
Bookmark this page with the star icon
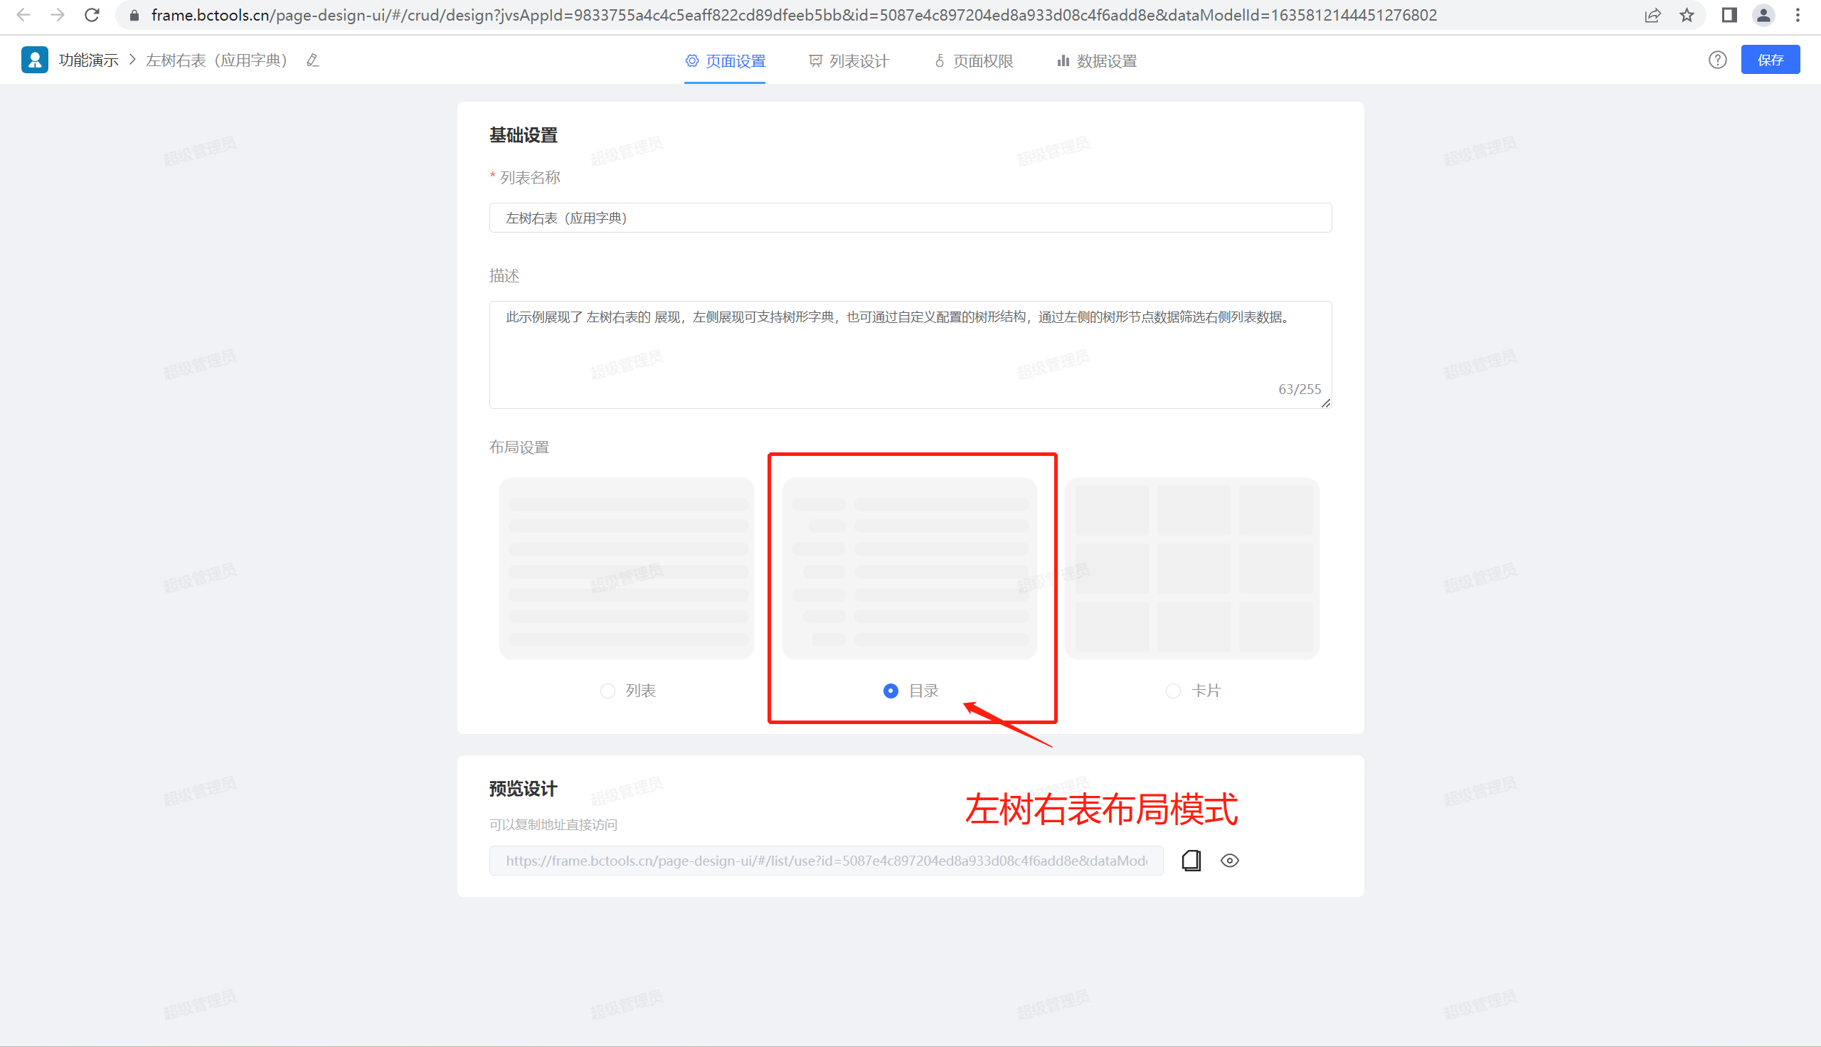pyautogui.click(x=1687, y=15)
